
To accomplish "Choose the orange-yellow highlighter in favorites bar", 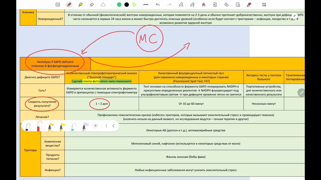I will (50, 126).
